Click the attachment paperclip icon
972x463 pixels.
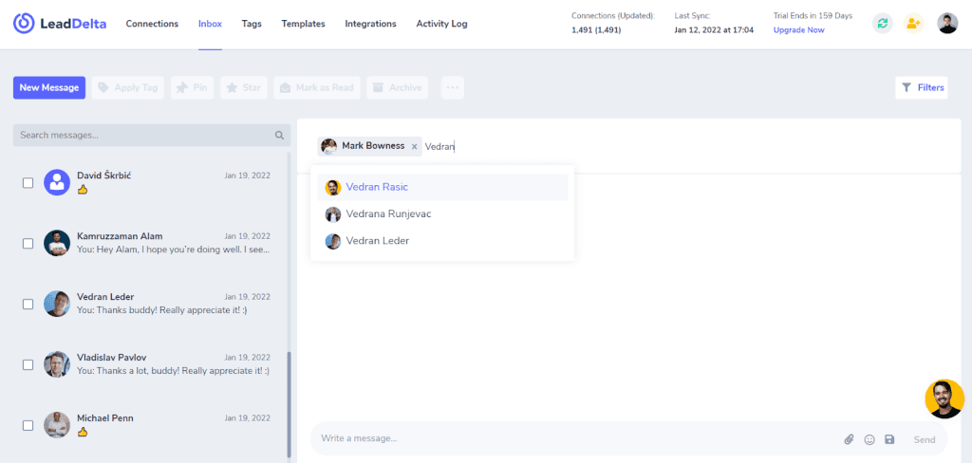click(849, 439)
